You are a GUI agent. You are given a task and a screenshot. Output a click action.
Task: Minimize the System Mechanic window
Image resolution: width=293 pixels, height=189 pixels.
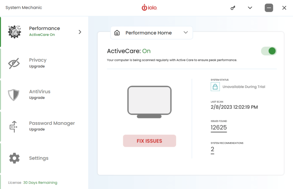(x=269, y=8)
